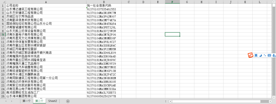
Task: Click the 统一社会信息代码 header cell
Action: coord(104,5)
